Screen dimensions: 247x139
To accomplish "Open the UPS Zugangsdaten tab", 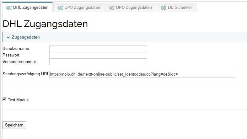I will (79, 8).
